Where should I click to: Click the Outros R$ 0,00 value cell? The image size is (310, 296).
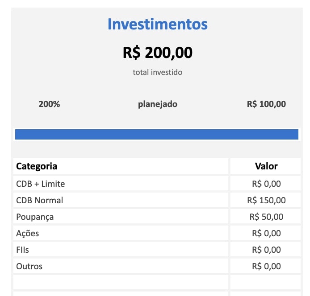tap(265, 266)
